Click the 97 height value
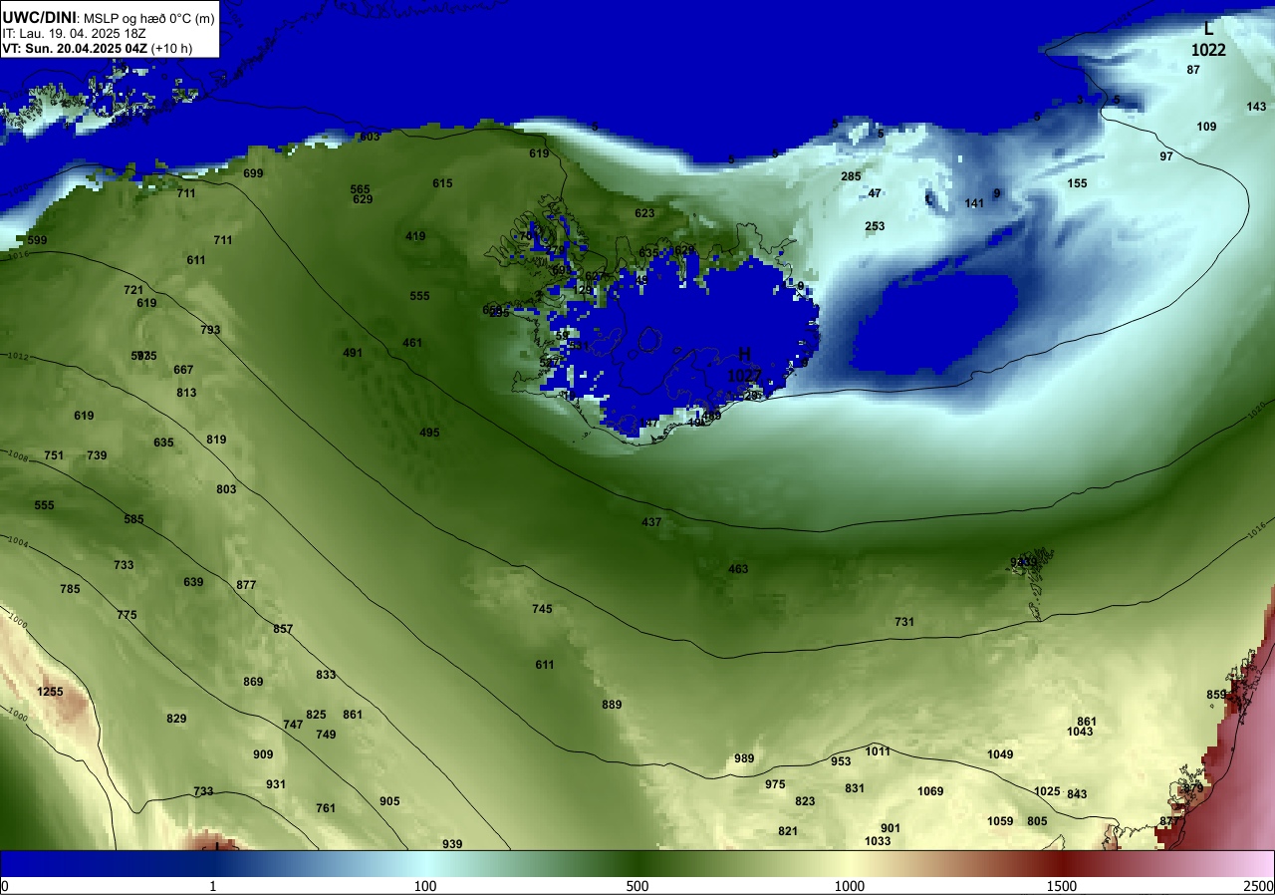Viewport: 1275px width, 895px height. click(x=1166, y=156)
